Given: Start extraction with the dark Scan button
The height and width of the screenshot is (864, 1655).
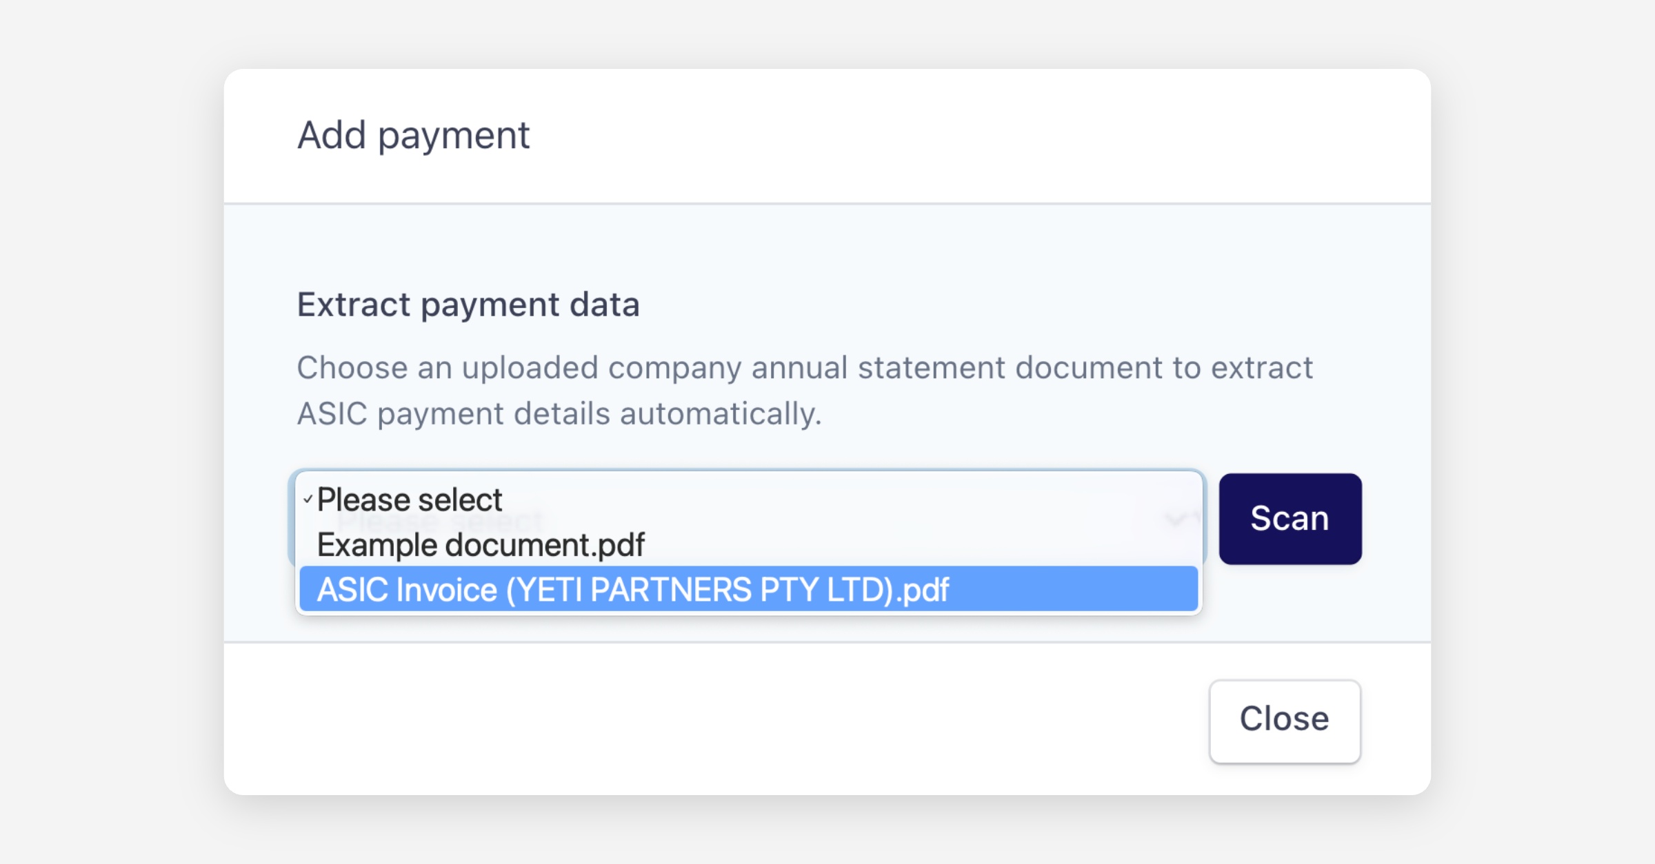Looking at the screenshot, I should (x=1290, y=519).
